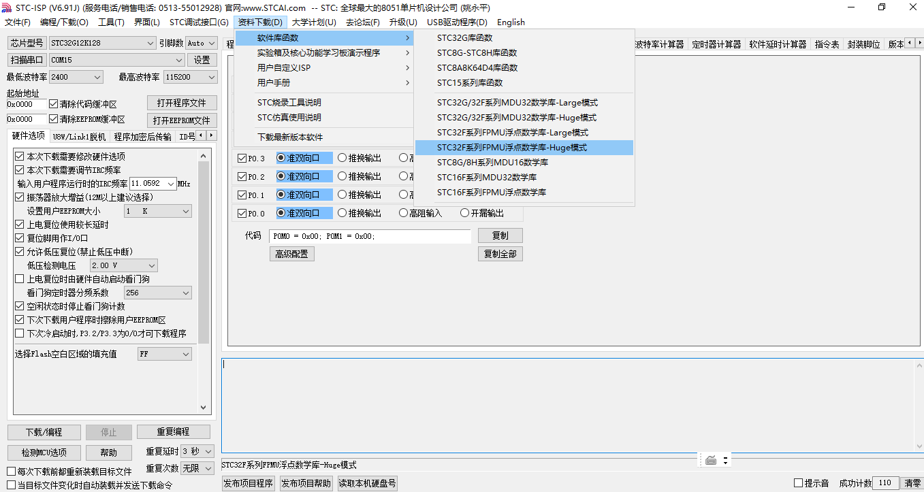The image size is (924, 492).
Task: Enable 每次下载前都重新装载目标文件
Action: click(x=11, y=472)
